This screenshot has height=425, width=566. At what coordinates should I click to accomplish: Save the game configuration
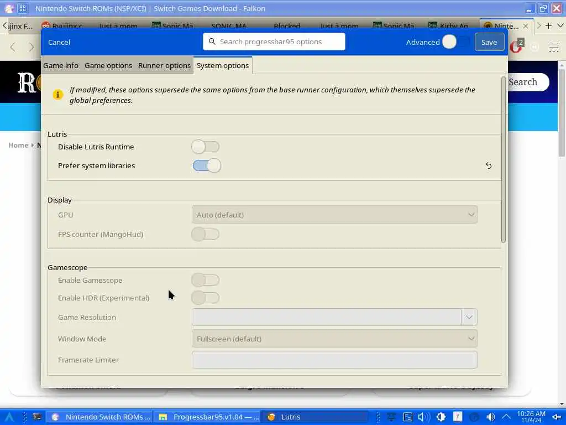pyautogui.click(x=489, y=42)
